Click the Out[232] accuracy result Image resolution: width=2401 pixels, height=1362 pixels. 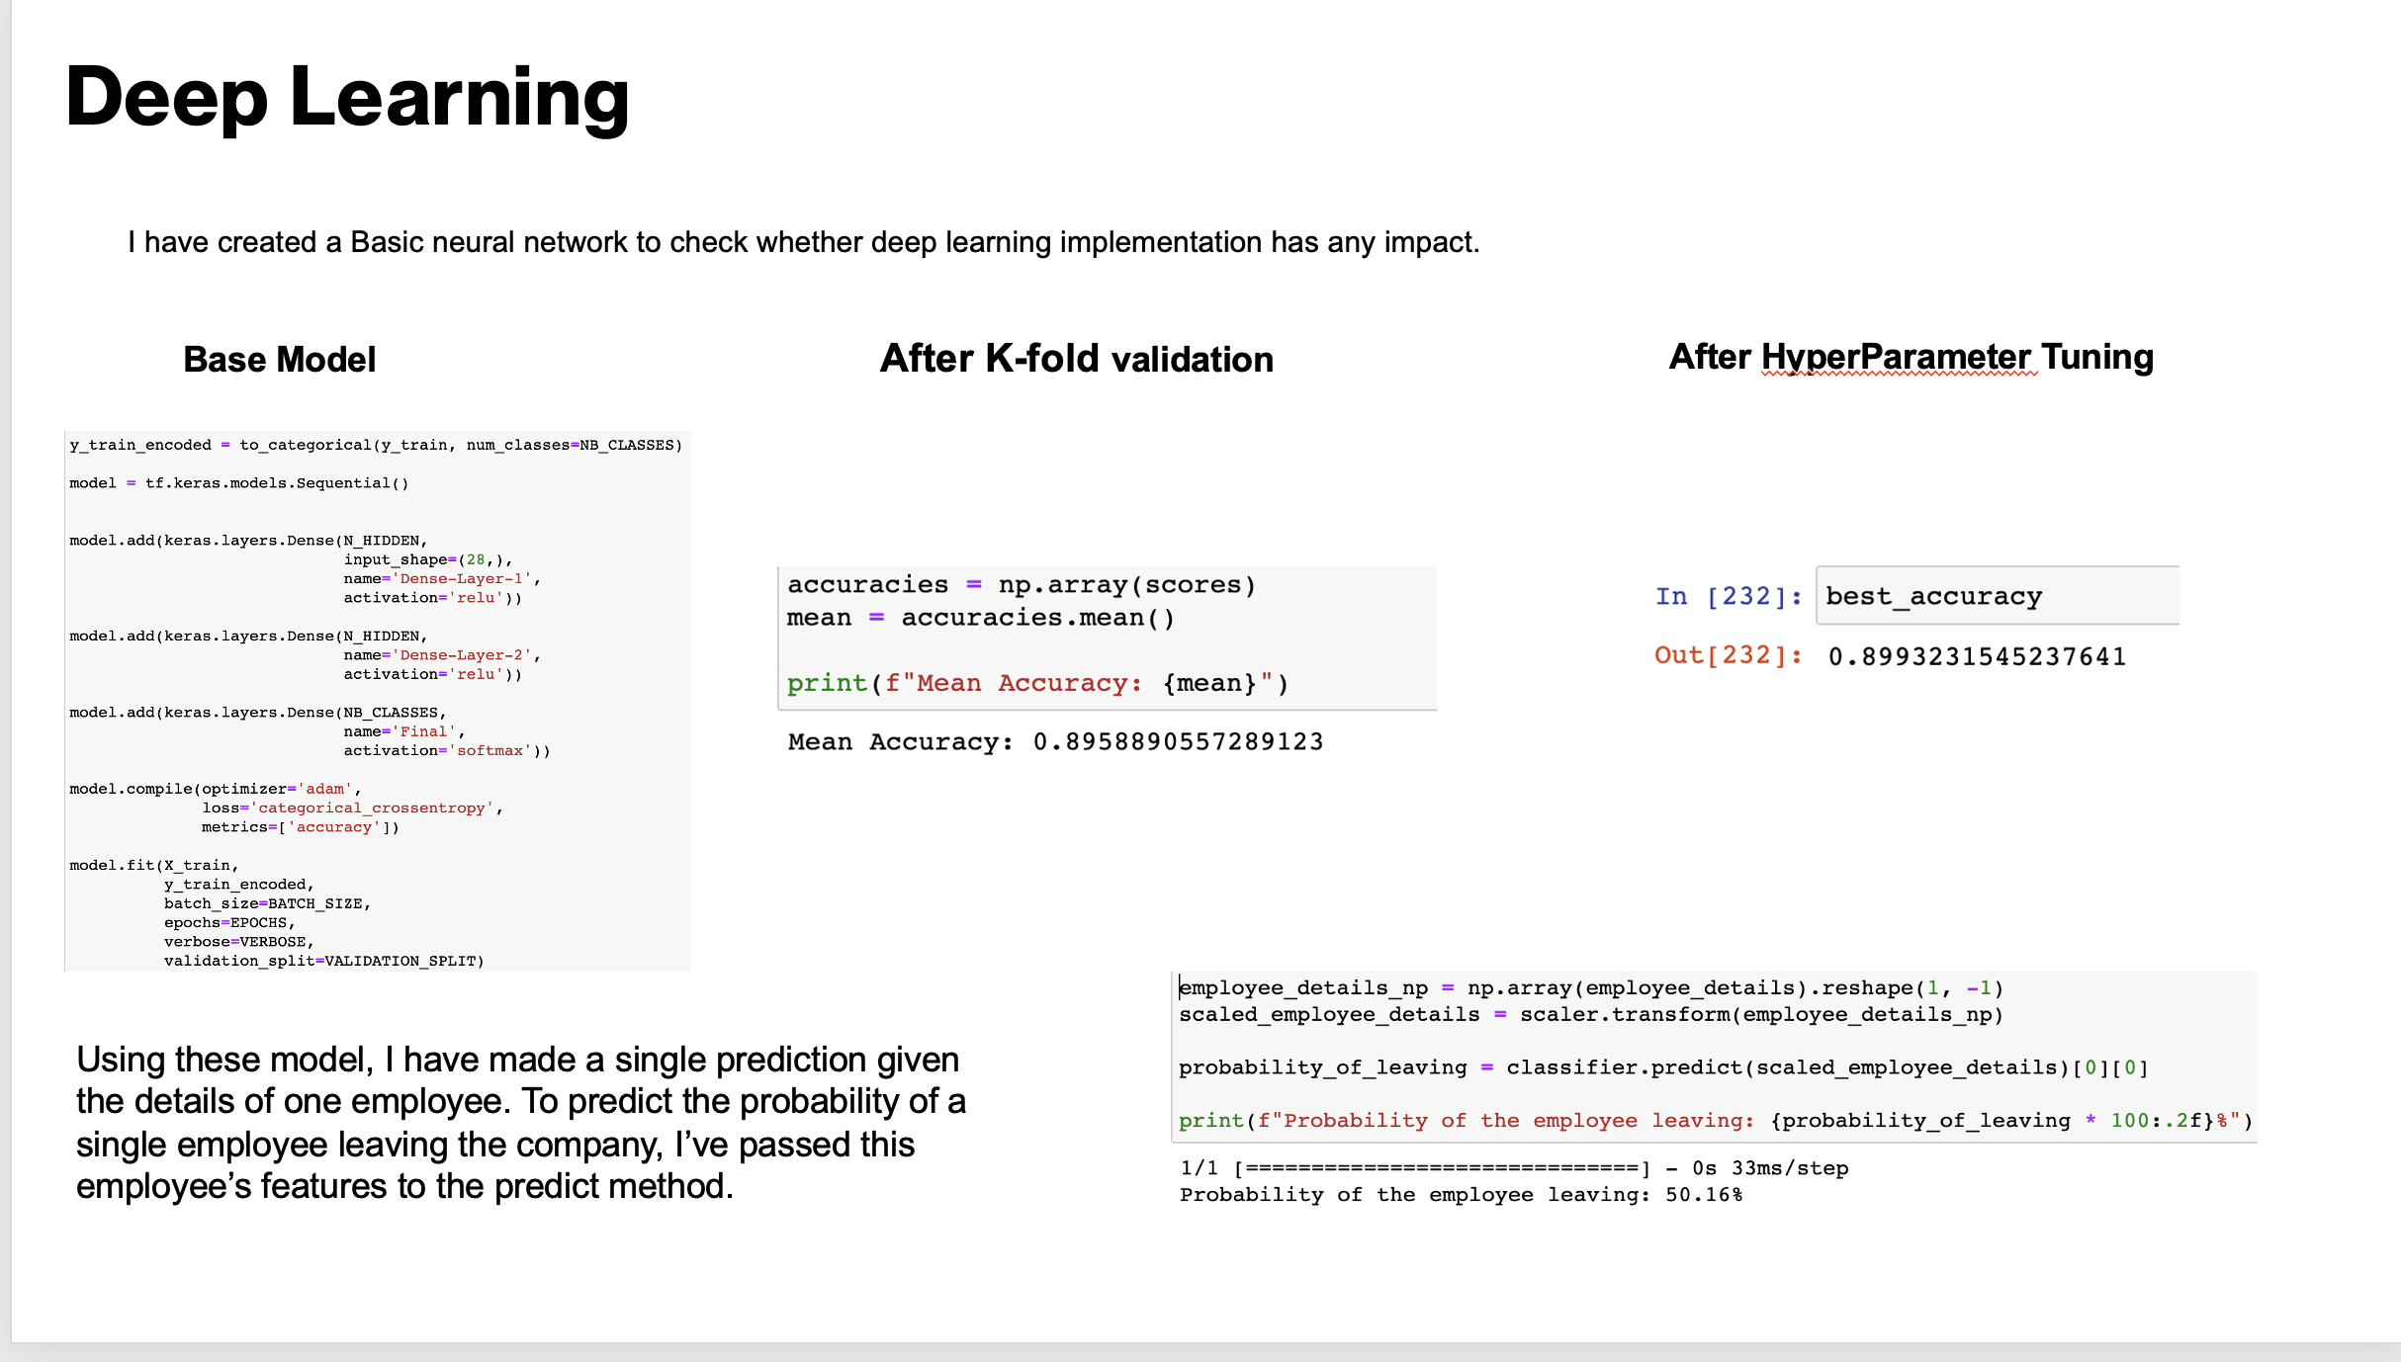[1977, 656]
